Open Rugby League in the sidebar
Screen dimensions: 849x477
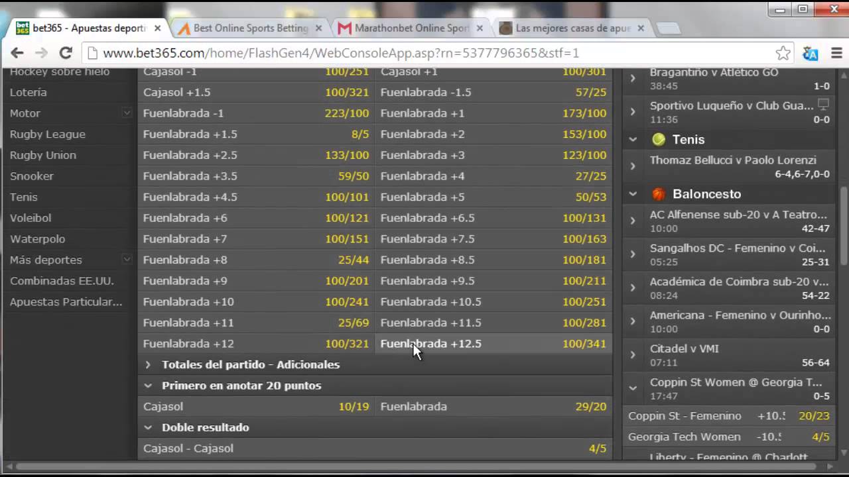coord(47,134)
